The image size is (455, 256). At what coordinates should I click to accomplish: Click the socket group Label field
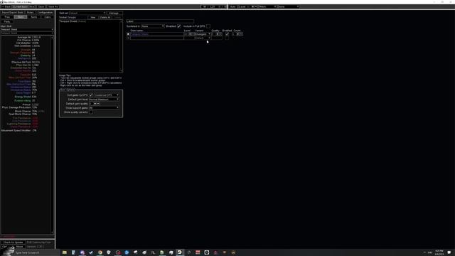pyautogui.click(x=160, y=21)
